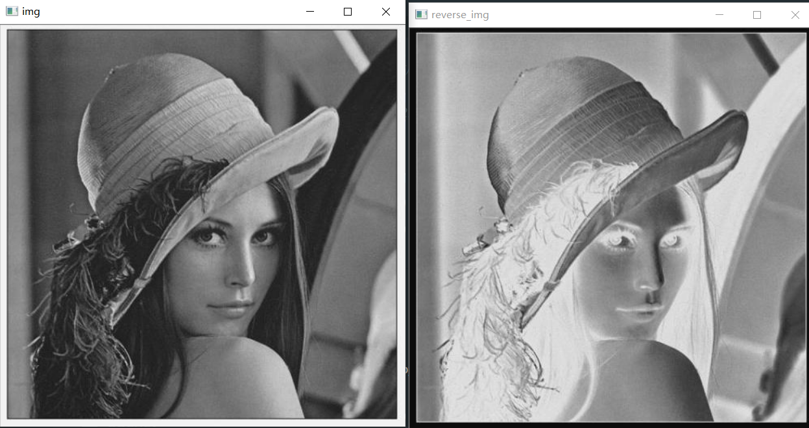Minimize the img window
This screenshot has height=428, width=809.
(x=310, y=12)
